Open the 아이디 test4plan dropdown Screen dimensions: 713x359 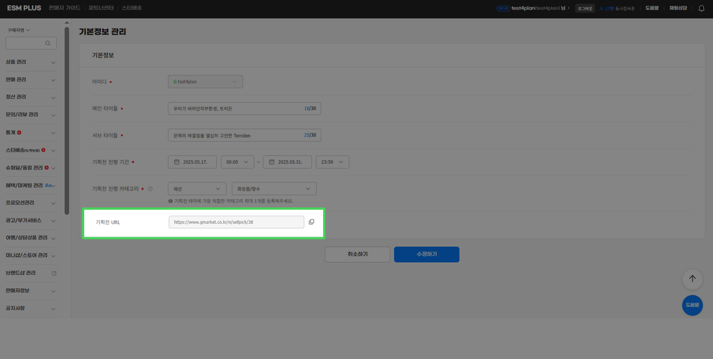point(205,82)
